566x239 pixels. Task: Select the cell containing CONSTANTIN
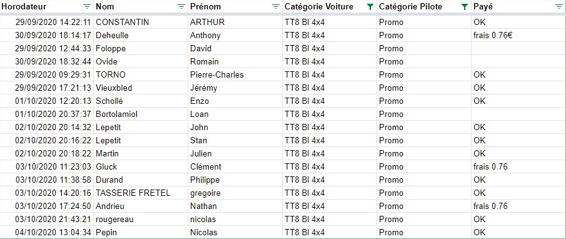(x=141, y=23)
